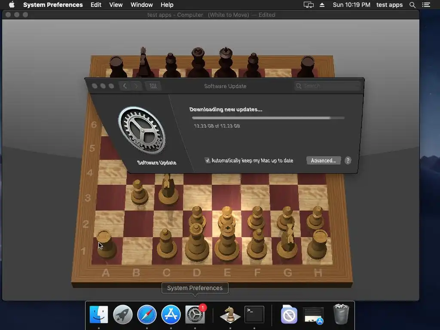Image resolution: width=440 pixels, height=330 pixels.
Task: Click the eject icon in menu bar
Action: [x=322, y=5]
